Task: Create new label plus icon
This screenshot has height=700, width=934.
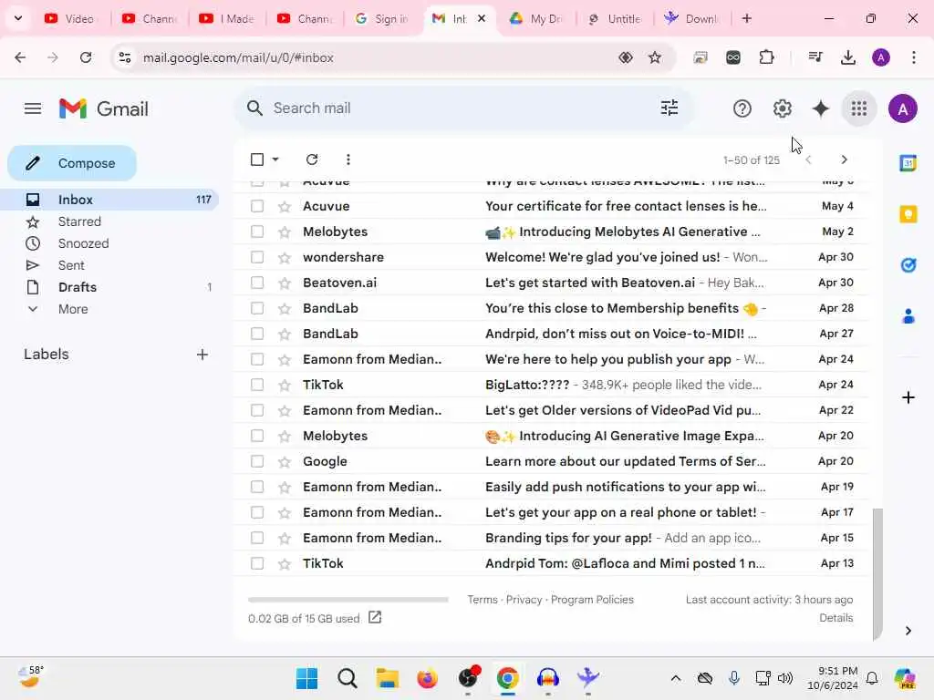Action: pyautogui.click(x=202, y=355)
